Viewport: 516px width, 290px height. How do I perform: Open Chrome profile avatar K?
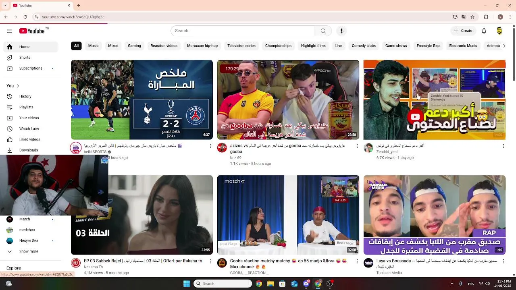[x=500, y=17]
